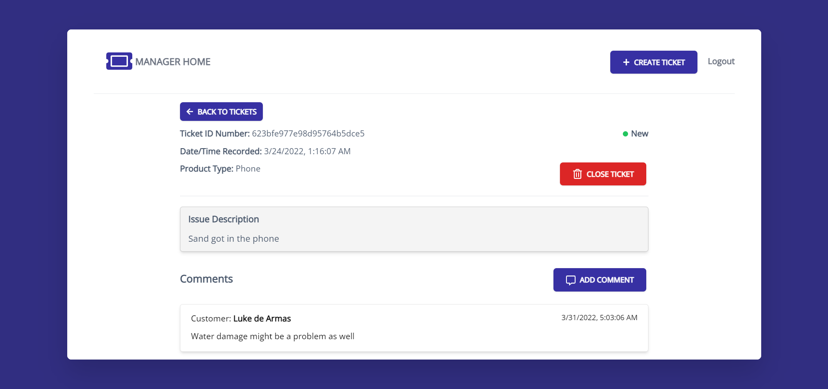This screenshot has height=389, width=828.
Task: Click the Product Type Phone text
Action: click(248, 169)
